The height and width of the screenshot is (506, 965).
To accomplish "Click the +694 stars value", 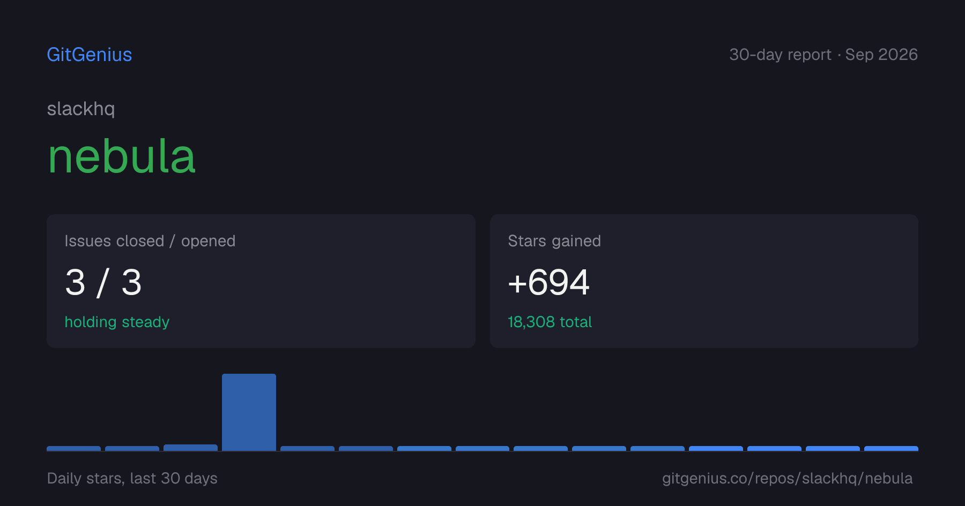I will (x=548, y=282).
